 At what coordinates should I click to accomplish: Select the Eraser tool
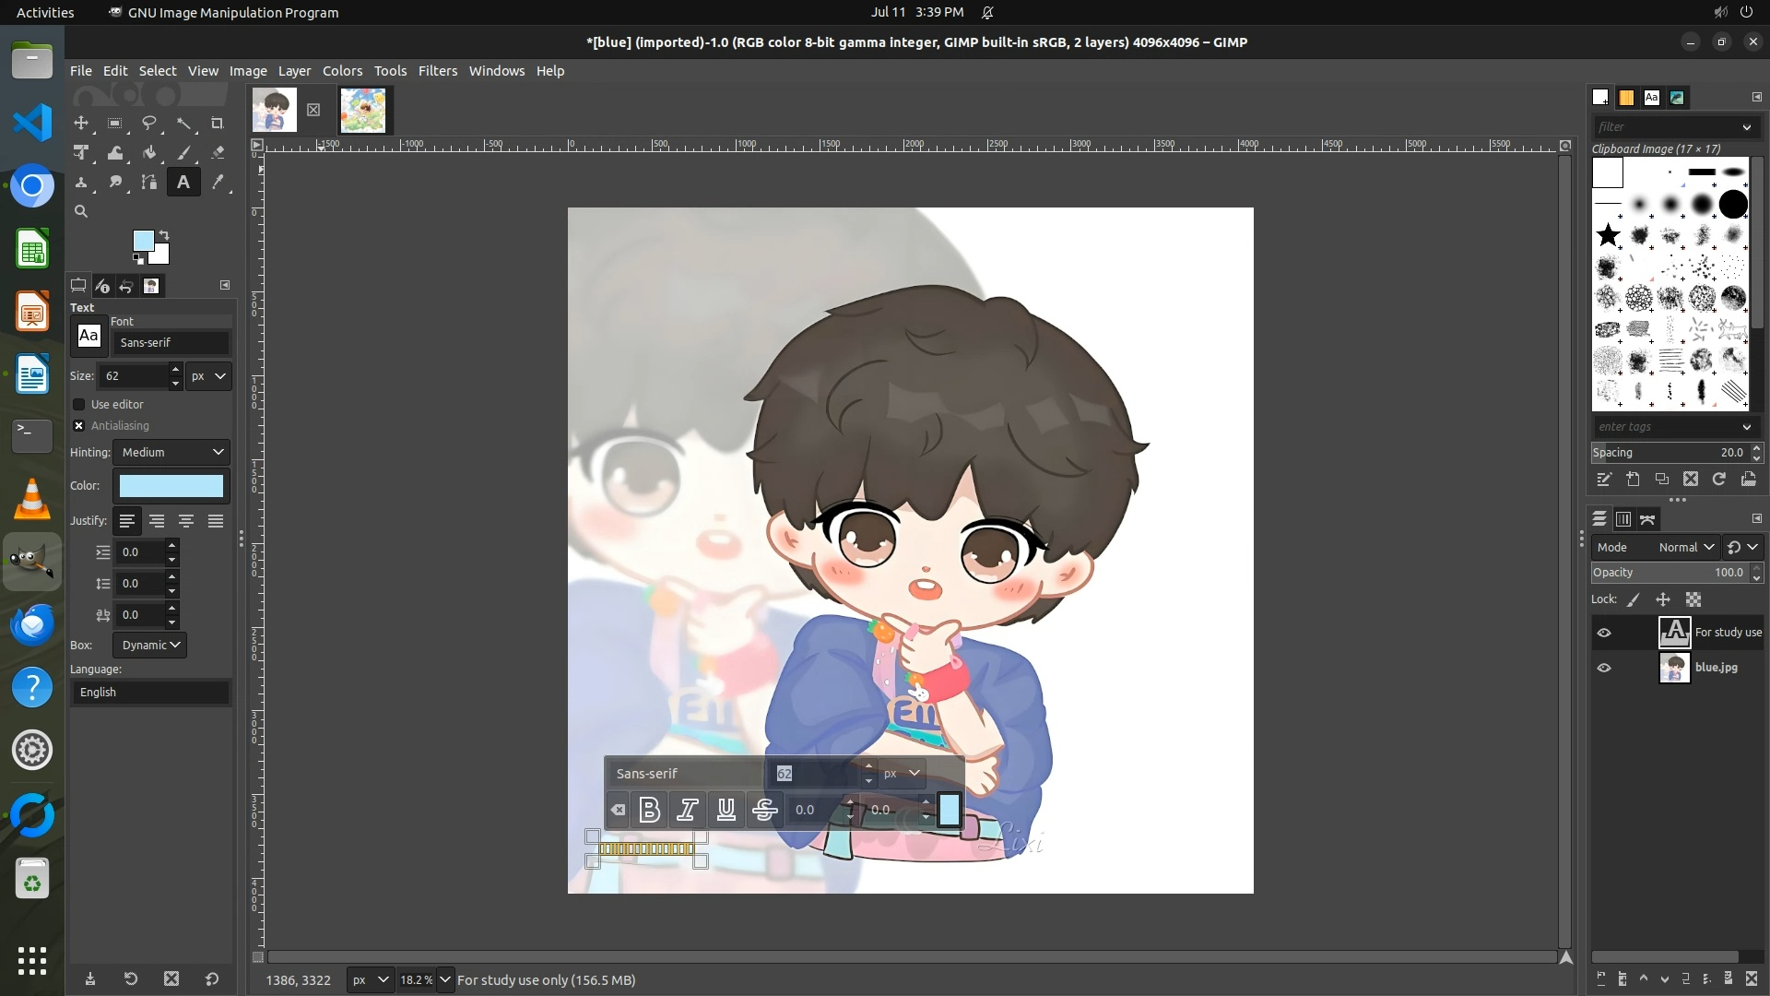(218, 153)
